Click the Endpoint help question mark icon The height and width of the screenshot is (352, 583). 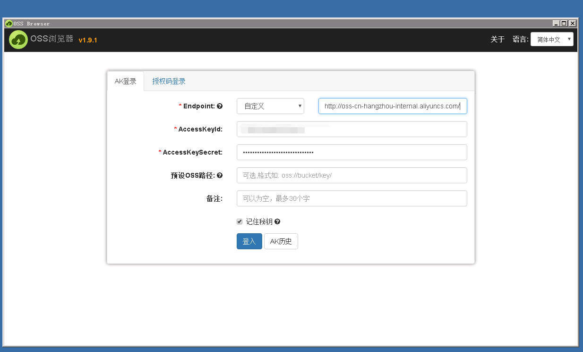pyautogui.click(x=220, y=106)
